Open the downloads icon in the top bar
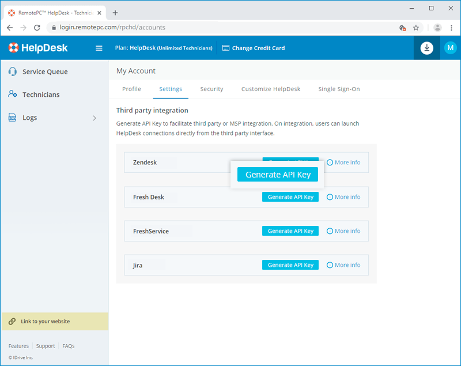Image resolution: width=461 pixels, height=366 pixels. click(426, 48)
